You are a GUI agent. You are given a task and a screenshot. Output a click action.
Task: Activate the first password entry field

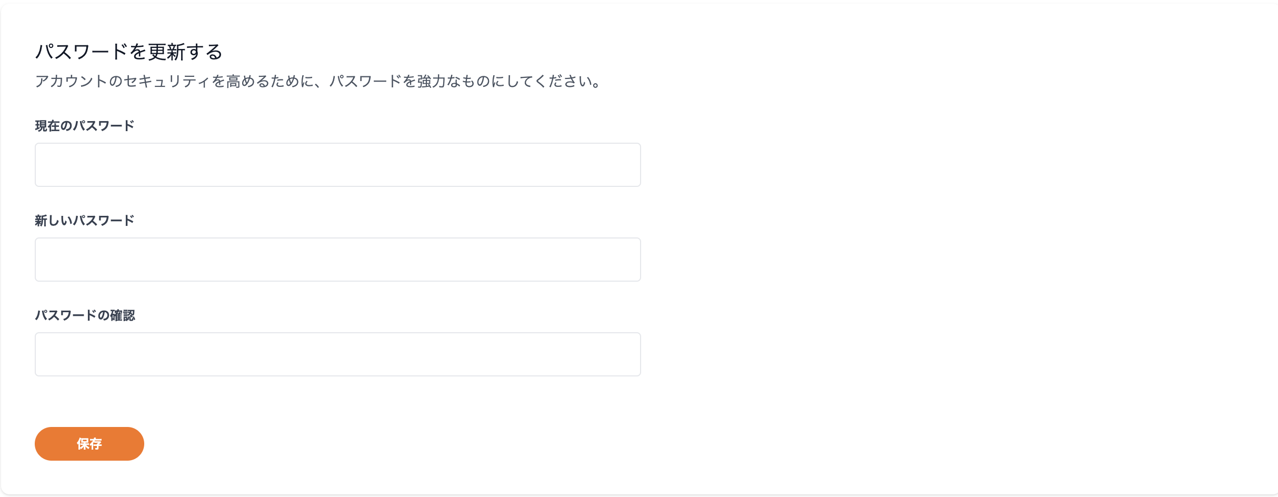337,165
